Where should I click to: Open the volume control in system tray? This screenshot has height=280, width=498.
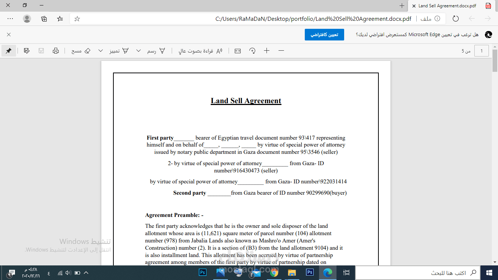click(68, 273)
